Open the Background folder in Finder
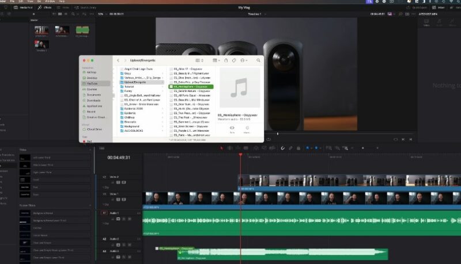 [142, 126]
